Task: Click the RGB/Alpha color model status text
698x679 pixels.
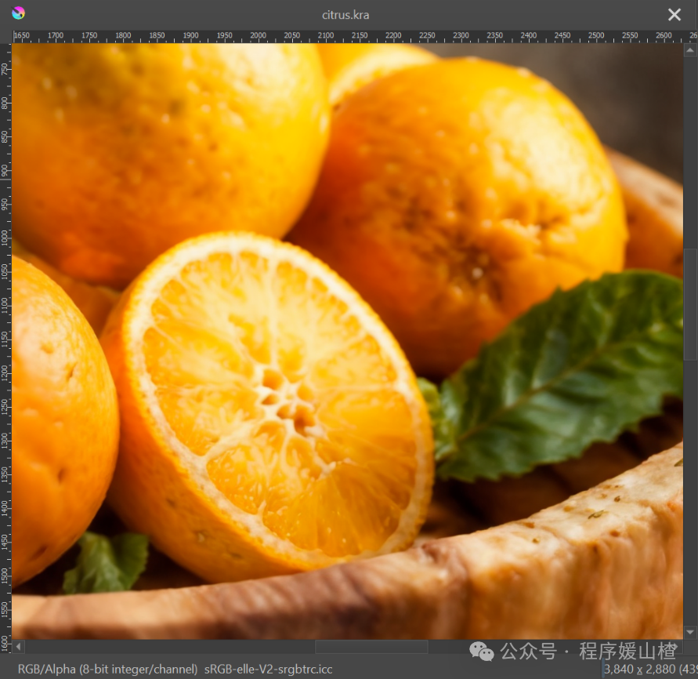Action: pos(107,669)
